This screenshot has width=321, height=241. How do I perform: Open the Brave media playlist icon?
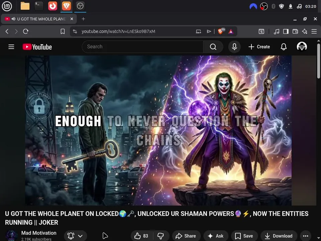tap(277, 31)
